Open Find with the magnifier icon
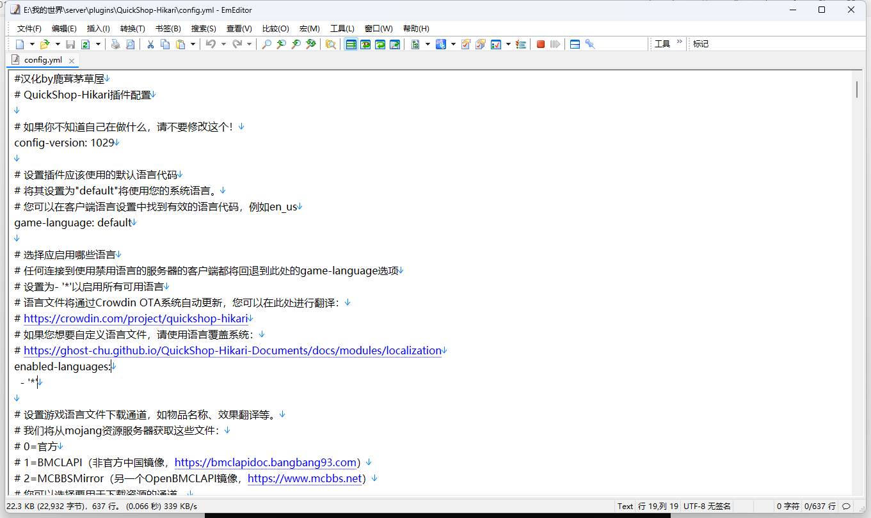The width and height of the screenshot is (871, 518). [x=266, y=44]
